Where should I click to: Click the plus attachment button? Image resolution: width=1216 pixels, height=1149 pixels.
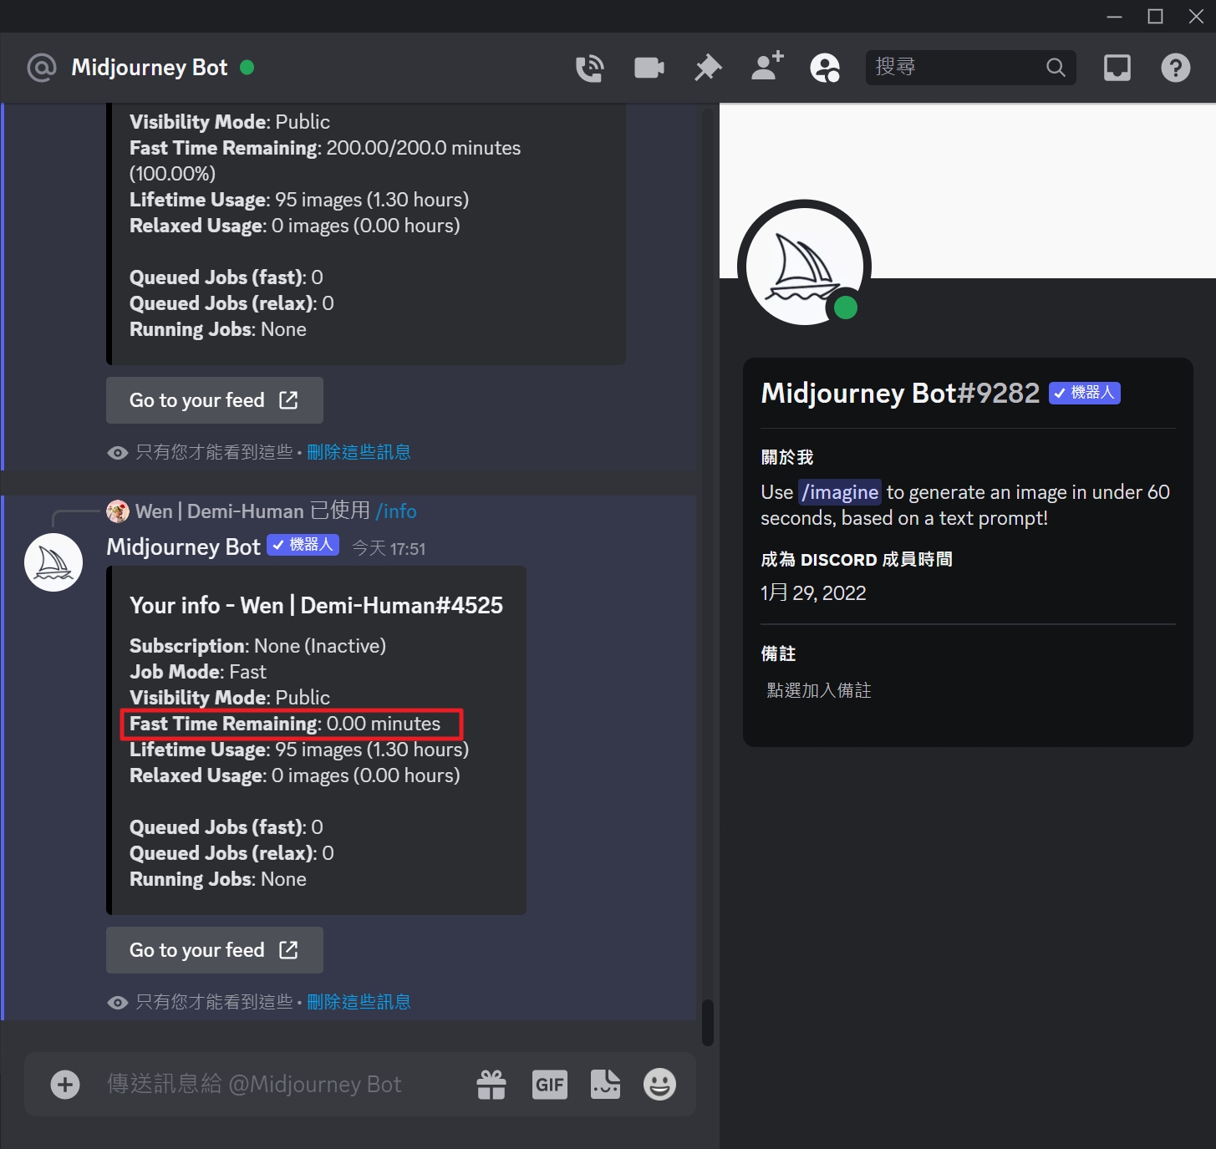(x=65, y=1085)
